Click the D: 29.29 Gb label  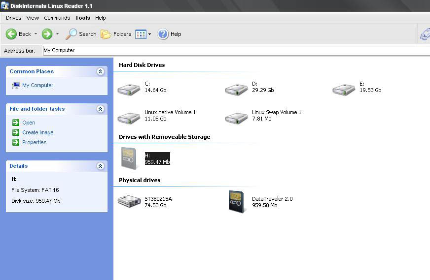coord(263,87)
